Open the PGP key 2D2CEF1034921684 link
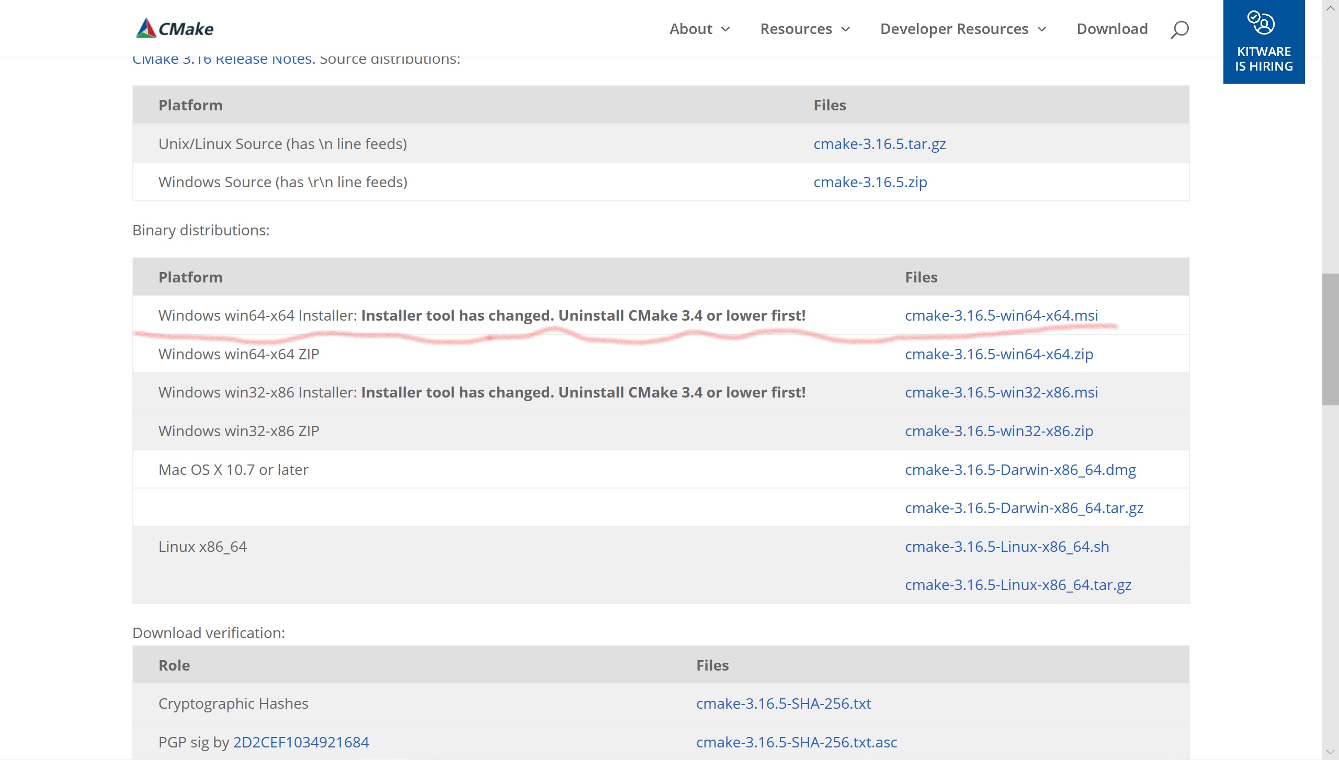 click(300, 741)
